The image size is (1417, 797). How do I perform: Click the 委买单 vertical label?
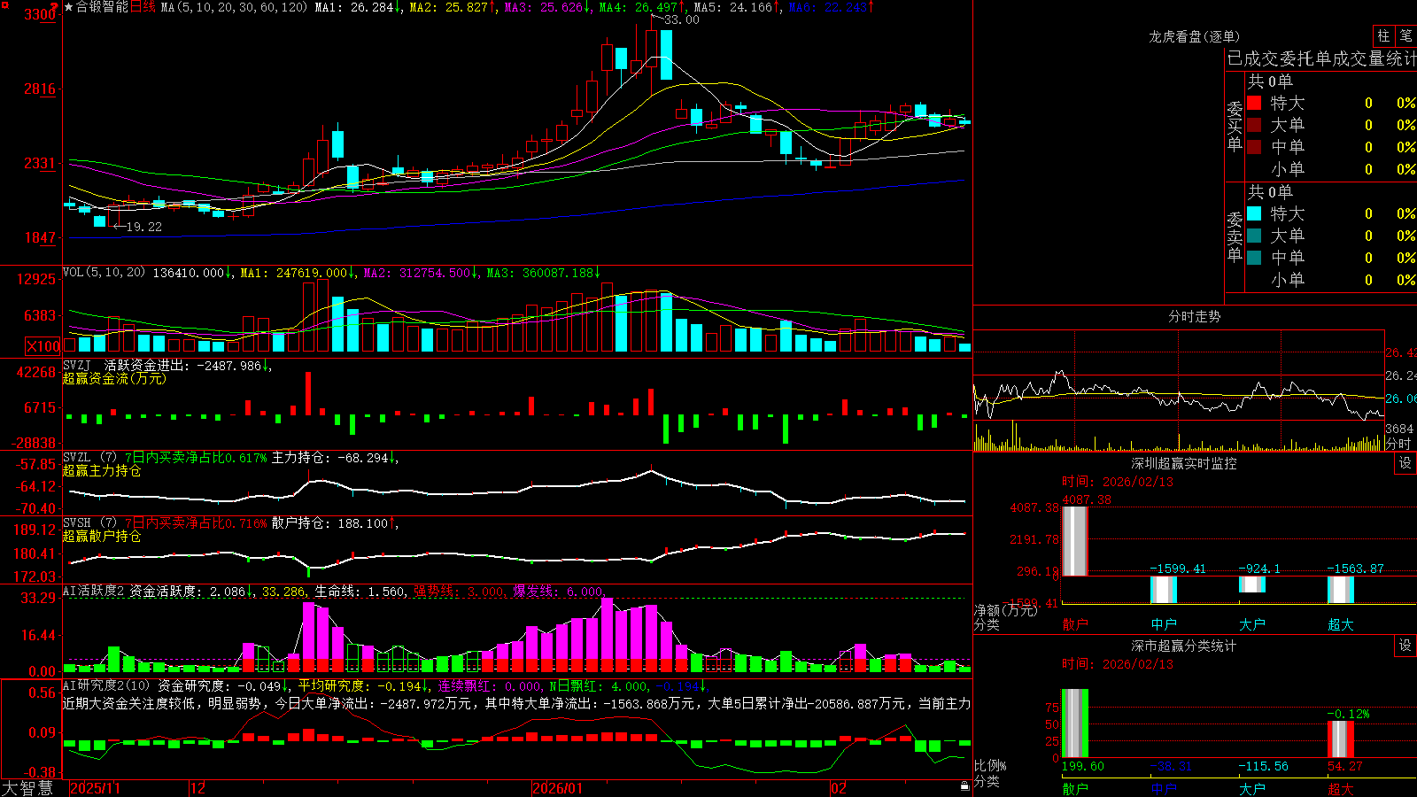point(1235,126)
